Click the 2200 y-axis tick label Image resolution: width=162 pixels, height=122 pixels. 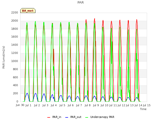[15, 12]
